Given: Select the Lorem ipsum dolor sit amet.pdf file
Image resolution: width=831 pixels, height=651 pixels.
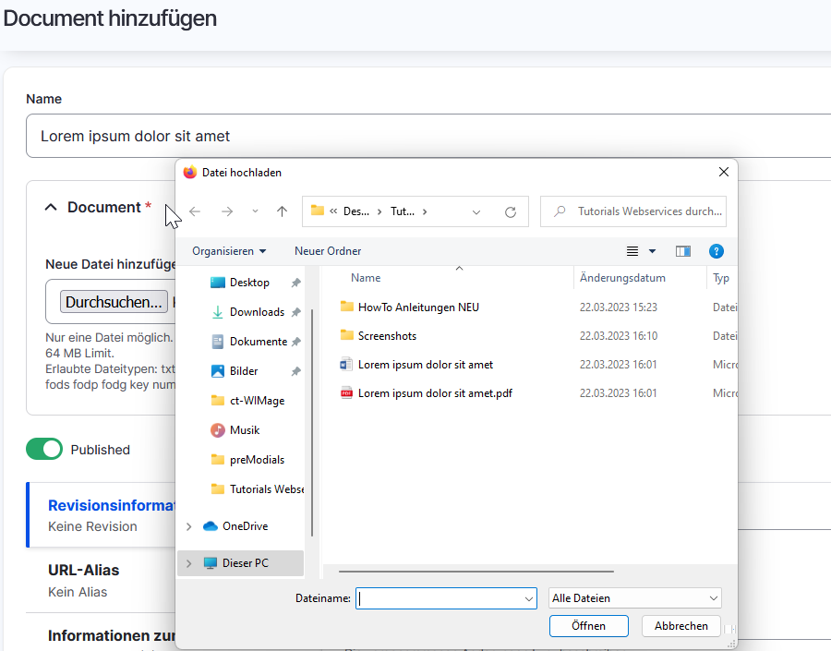Looking at the screenshot, I should [x=435, y=393].
